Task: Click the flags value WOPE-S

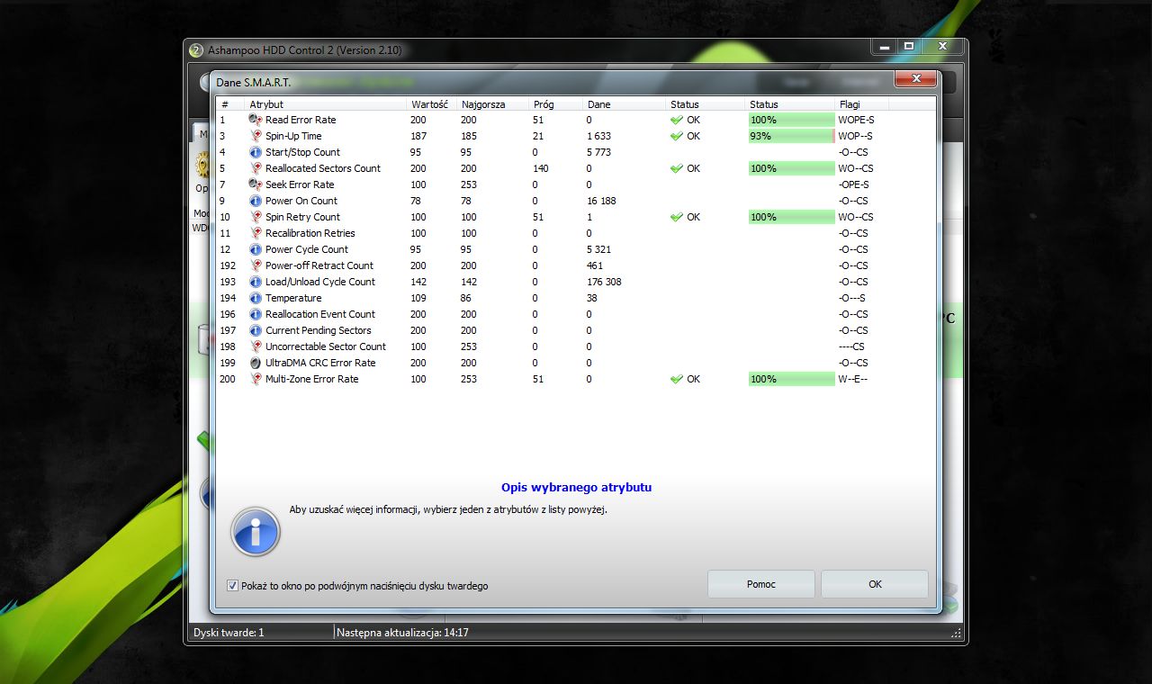Action: [856, 120]
